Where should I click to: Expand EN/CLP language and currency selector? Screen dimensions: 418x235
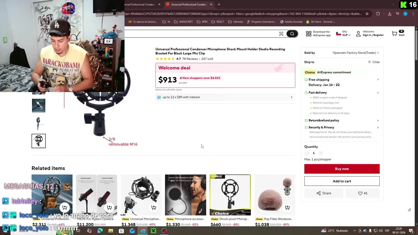pyautogui.click(x=343, y=34)
